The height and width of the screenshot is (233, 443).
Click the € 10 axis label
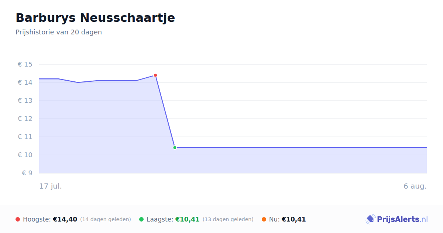(25, 155)
